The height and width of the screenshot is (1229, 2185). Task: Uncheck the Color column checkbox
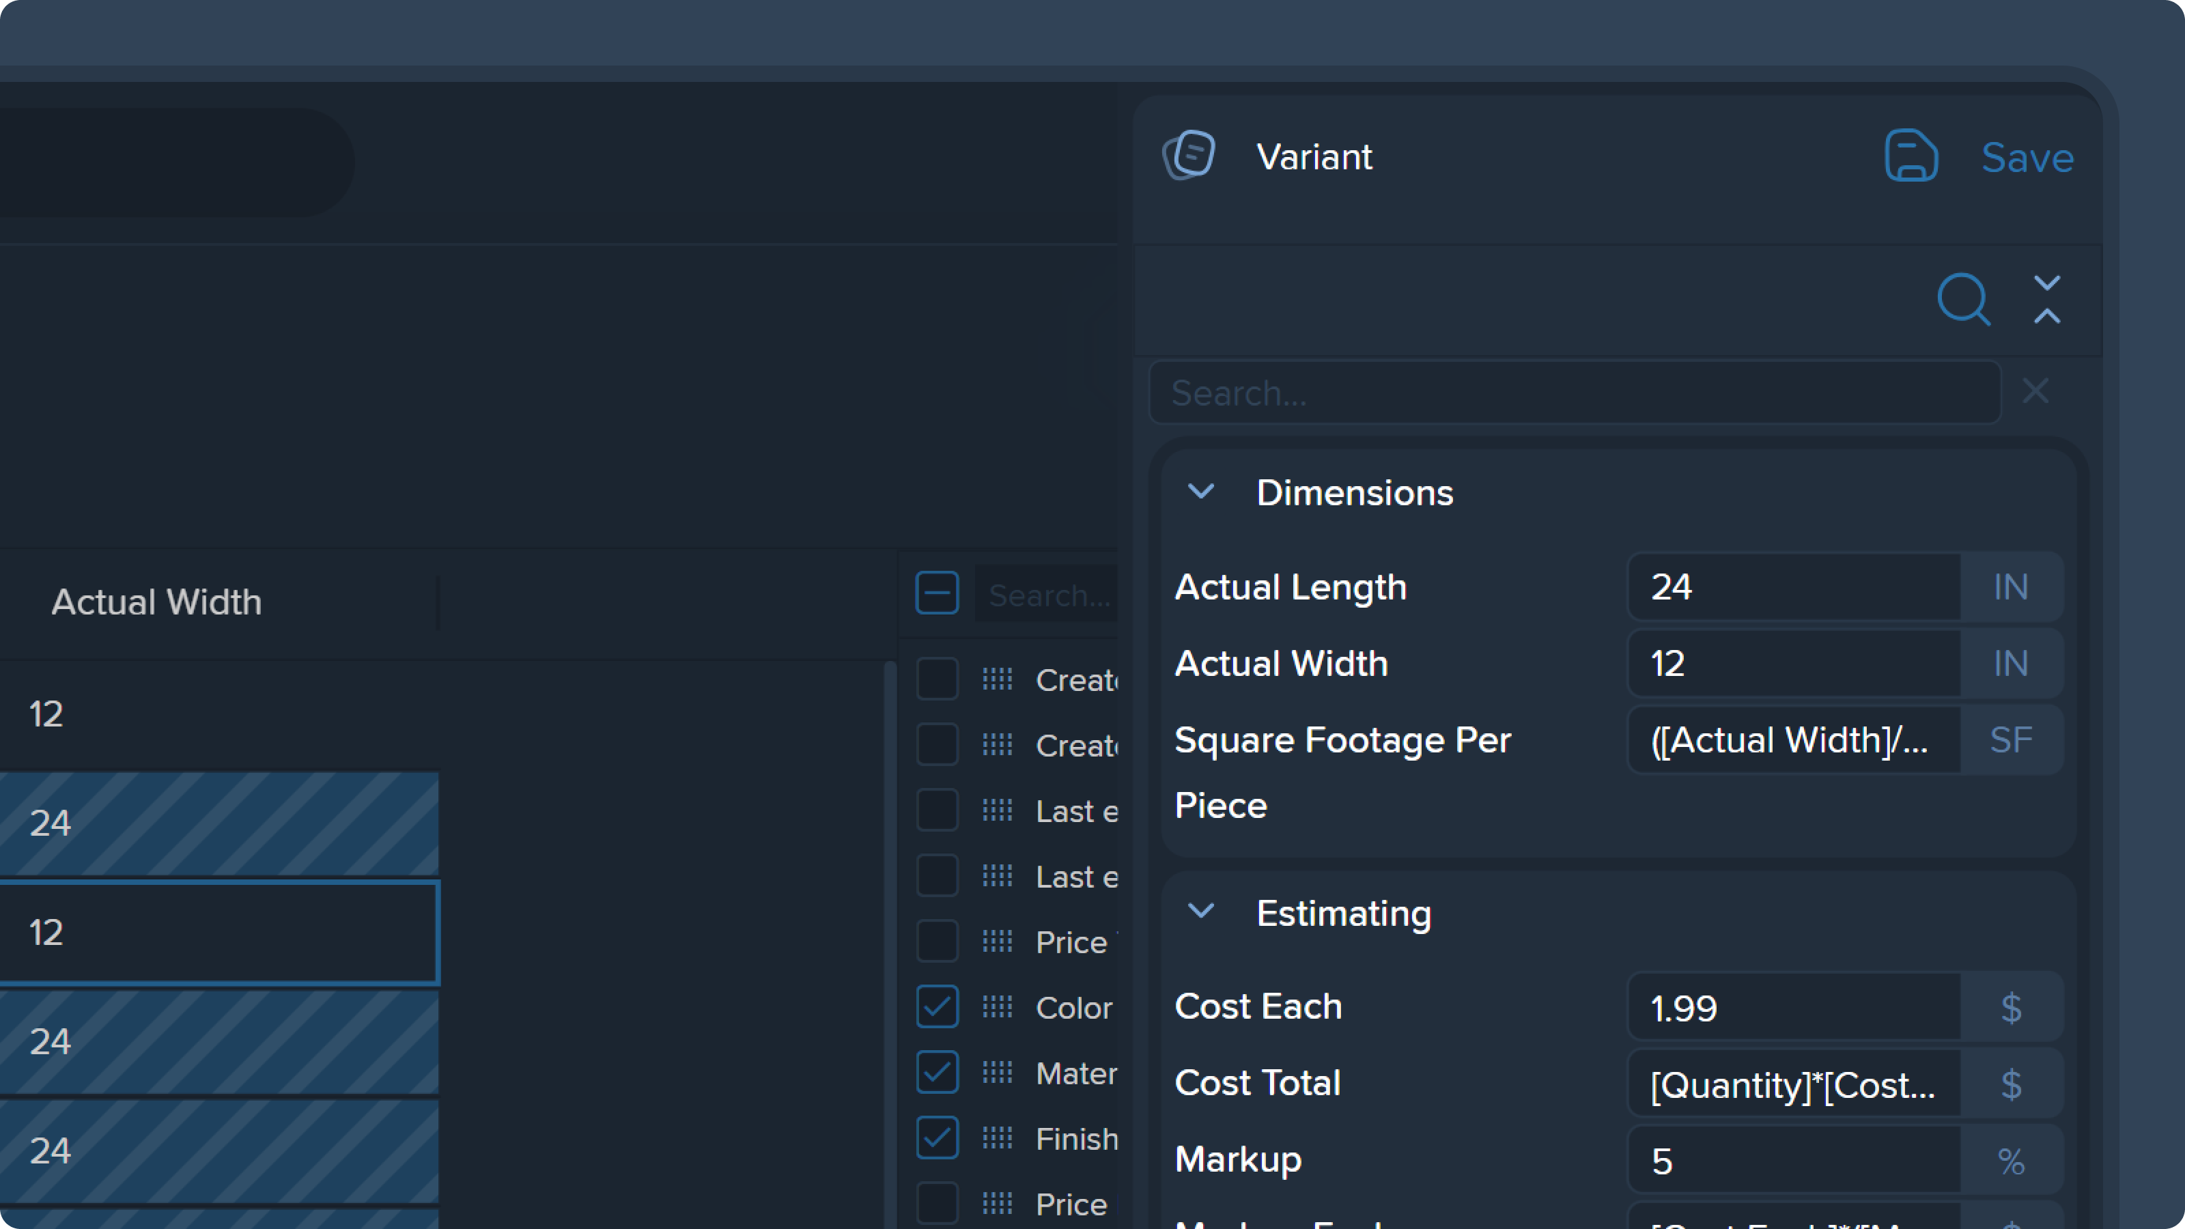pyautogui.click(x=936, y=1007)
